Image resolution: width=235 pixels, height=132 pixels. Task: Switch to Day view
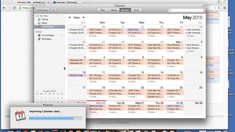point(102,10)
